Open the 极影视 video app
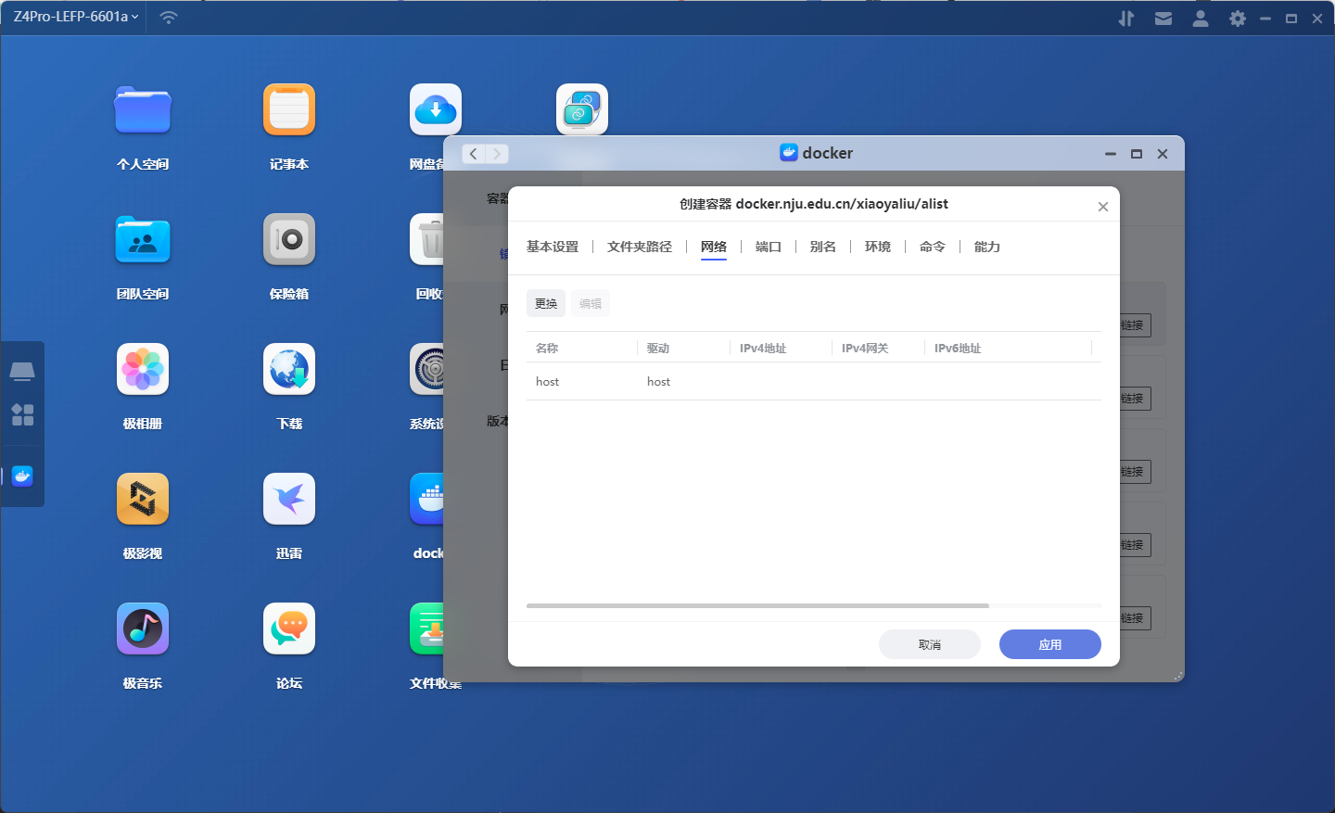 click(x=143, y=501)
